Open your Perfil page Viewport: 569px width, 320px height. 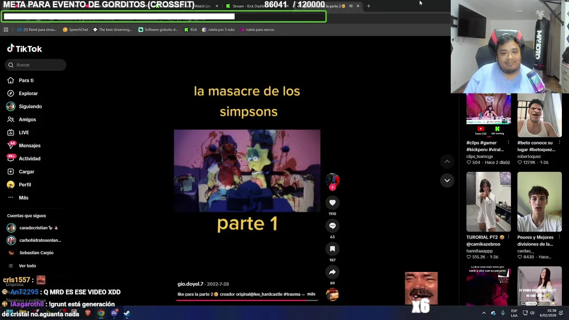click(24, 184)
